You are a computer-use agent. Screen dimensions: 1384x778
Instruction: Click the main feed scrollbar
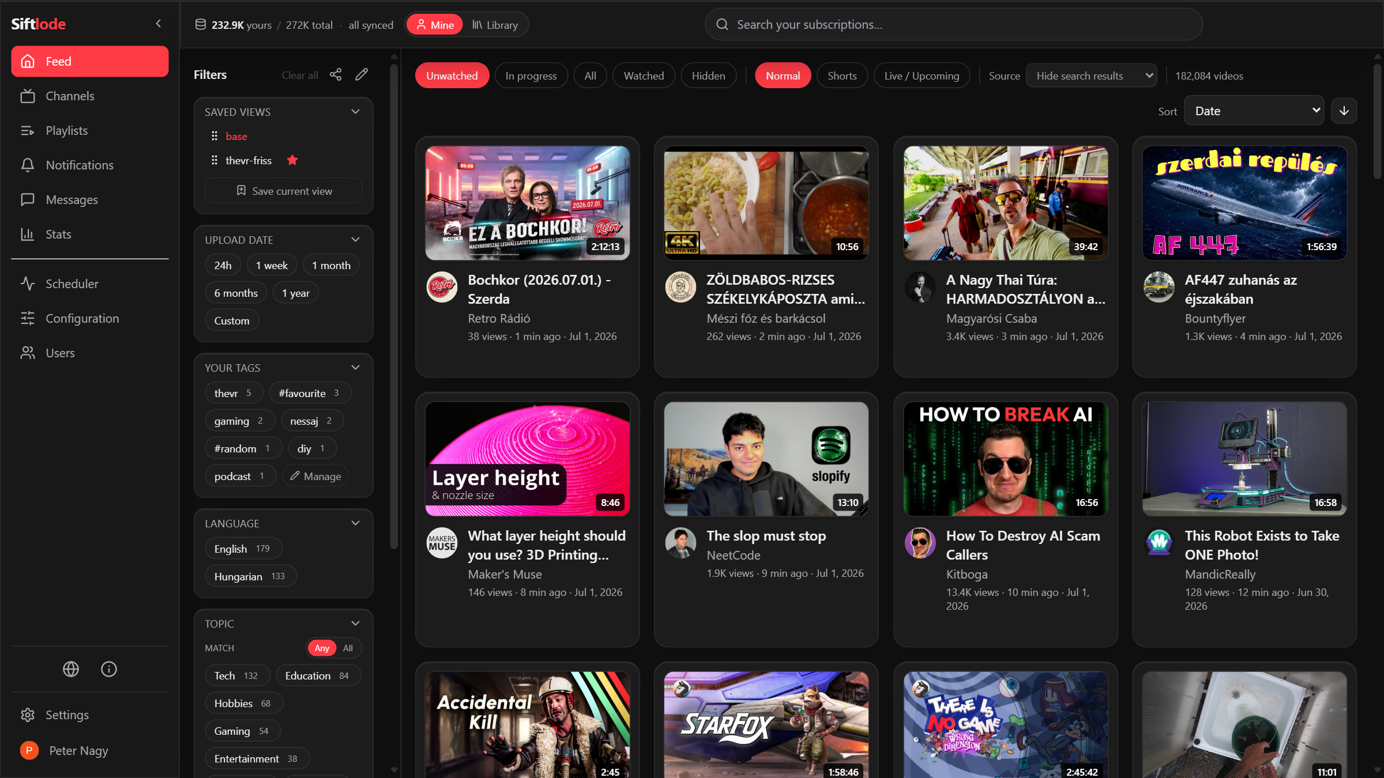1377,121
